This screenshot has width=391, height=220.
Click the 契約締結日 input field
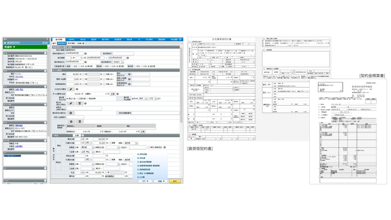123,54
